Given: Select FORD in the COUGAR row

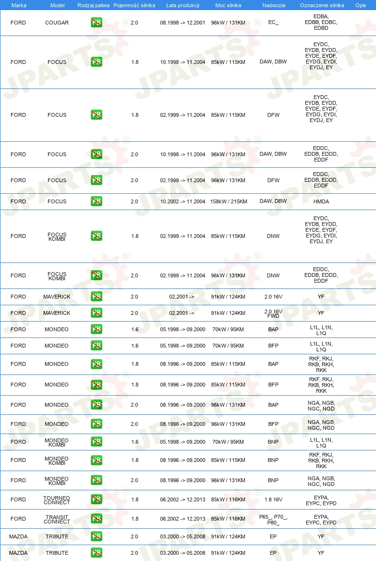Looking at the screenshot, I should (18, 23).
